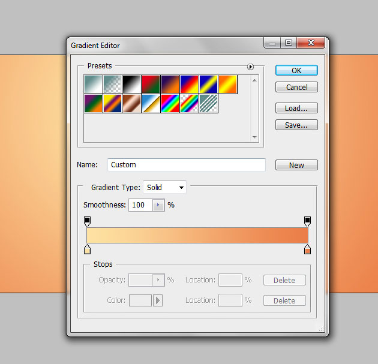This screenshot has width=378, height=364.
Task: Click Delete for the opacity stop
Action: tap(284, 280)
